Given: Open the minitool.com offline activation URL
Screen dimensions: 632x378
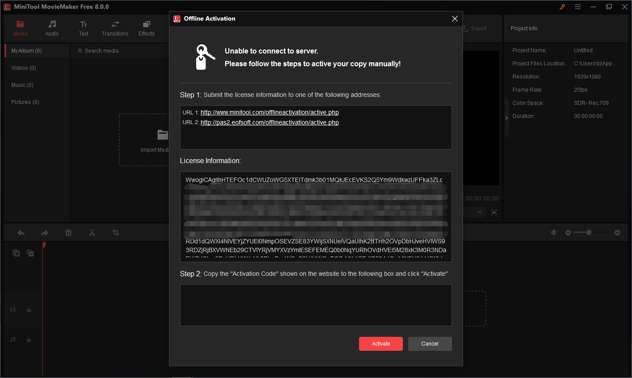Looking at the screenshot, I should pos(269,112).
